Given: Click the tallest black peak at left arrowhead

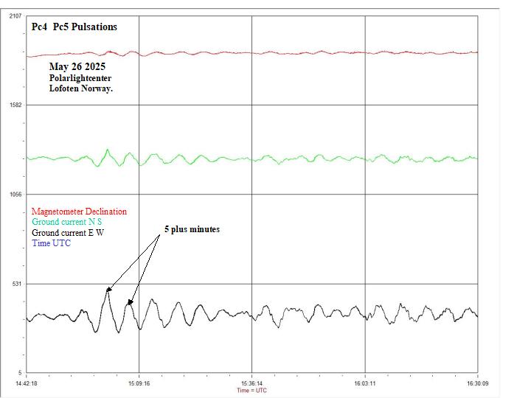Looking at the screenshot, I should tap(108, 293).
